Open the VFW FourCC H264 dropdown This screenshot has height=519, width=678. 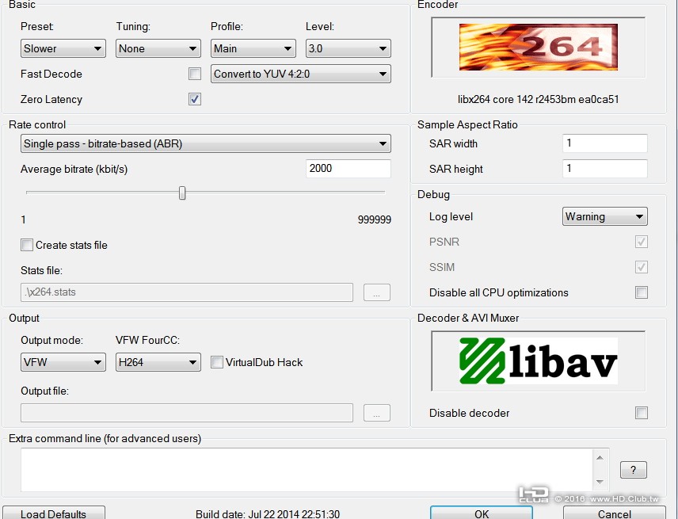click(x=158, y=362)
